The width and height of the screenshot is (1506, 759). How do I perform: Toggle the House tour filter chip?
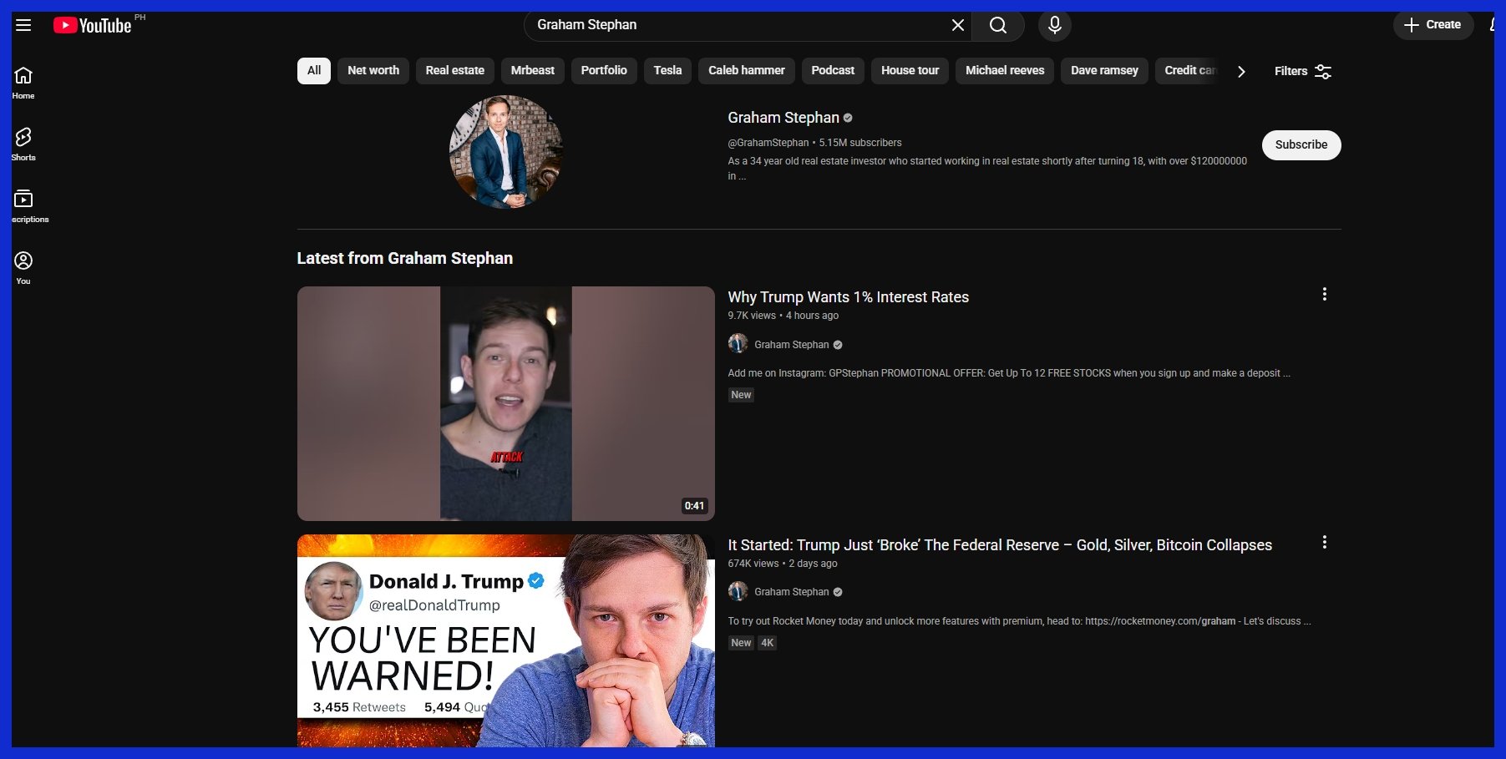(910, 71)
